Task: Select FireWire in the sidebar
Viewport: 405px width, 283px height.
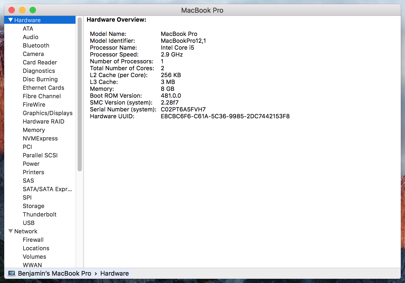Action: coord(34,105)
